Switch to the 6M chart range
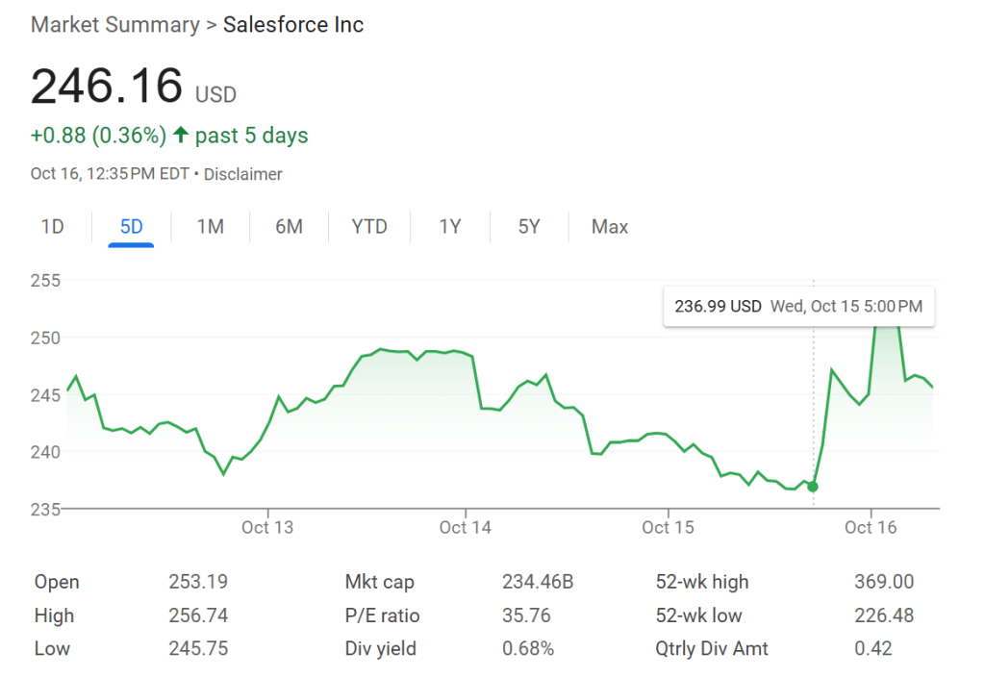The image size is (985, 678). (289, 227)
